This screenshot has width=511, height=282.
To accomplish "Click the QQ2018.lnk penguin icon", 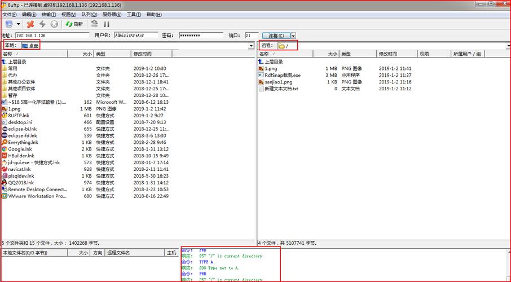I will pyautogui.click(x=5, y=183).
